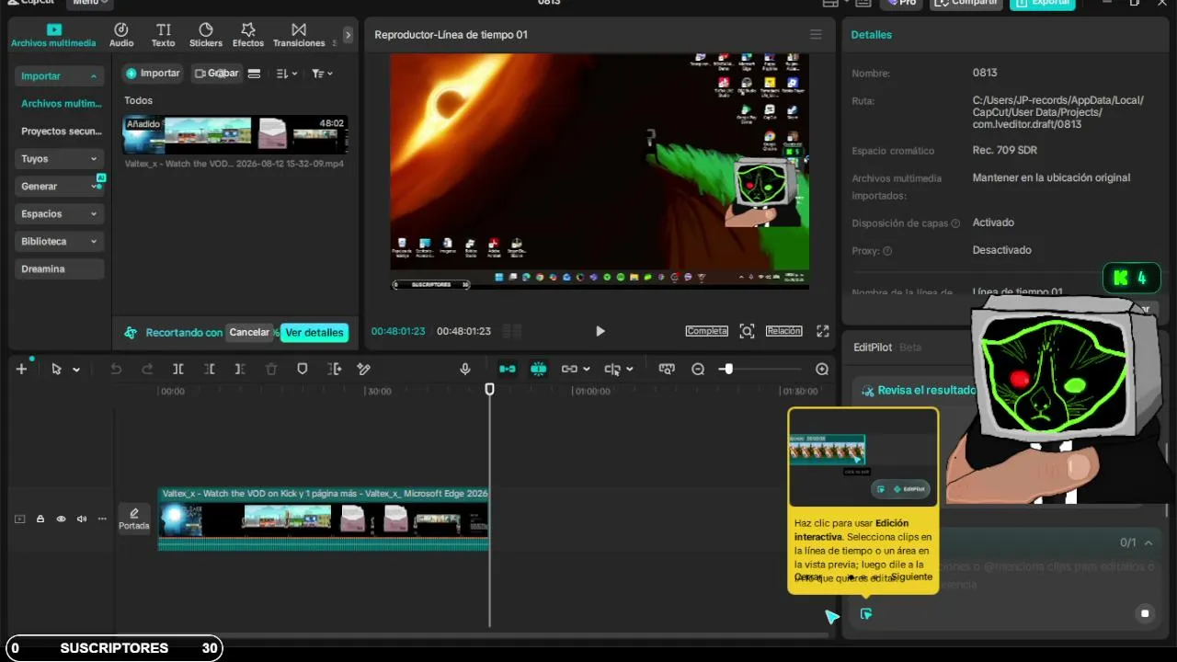This screenshot has width=1177, height=662.
Task: Switch media list view layout
Action: (255, 74)
